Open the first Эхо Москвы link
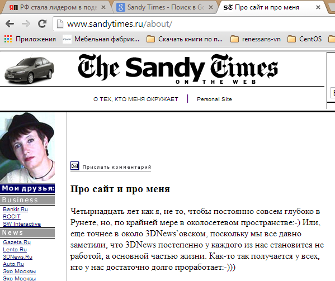The width and height of the screenshot is (335, 281). pos(19,271)
